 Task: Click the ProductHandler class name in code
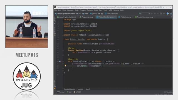coord(78,39)
